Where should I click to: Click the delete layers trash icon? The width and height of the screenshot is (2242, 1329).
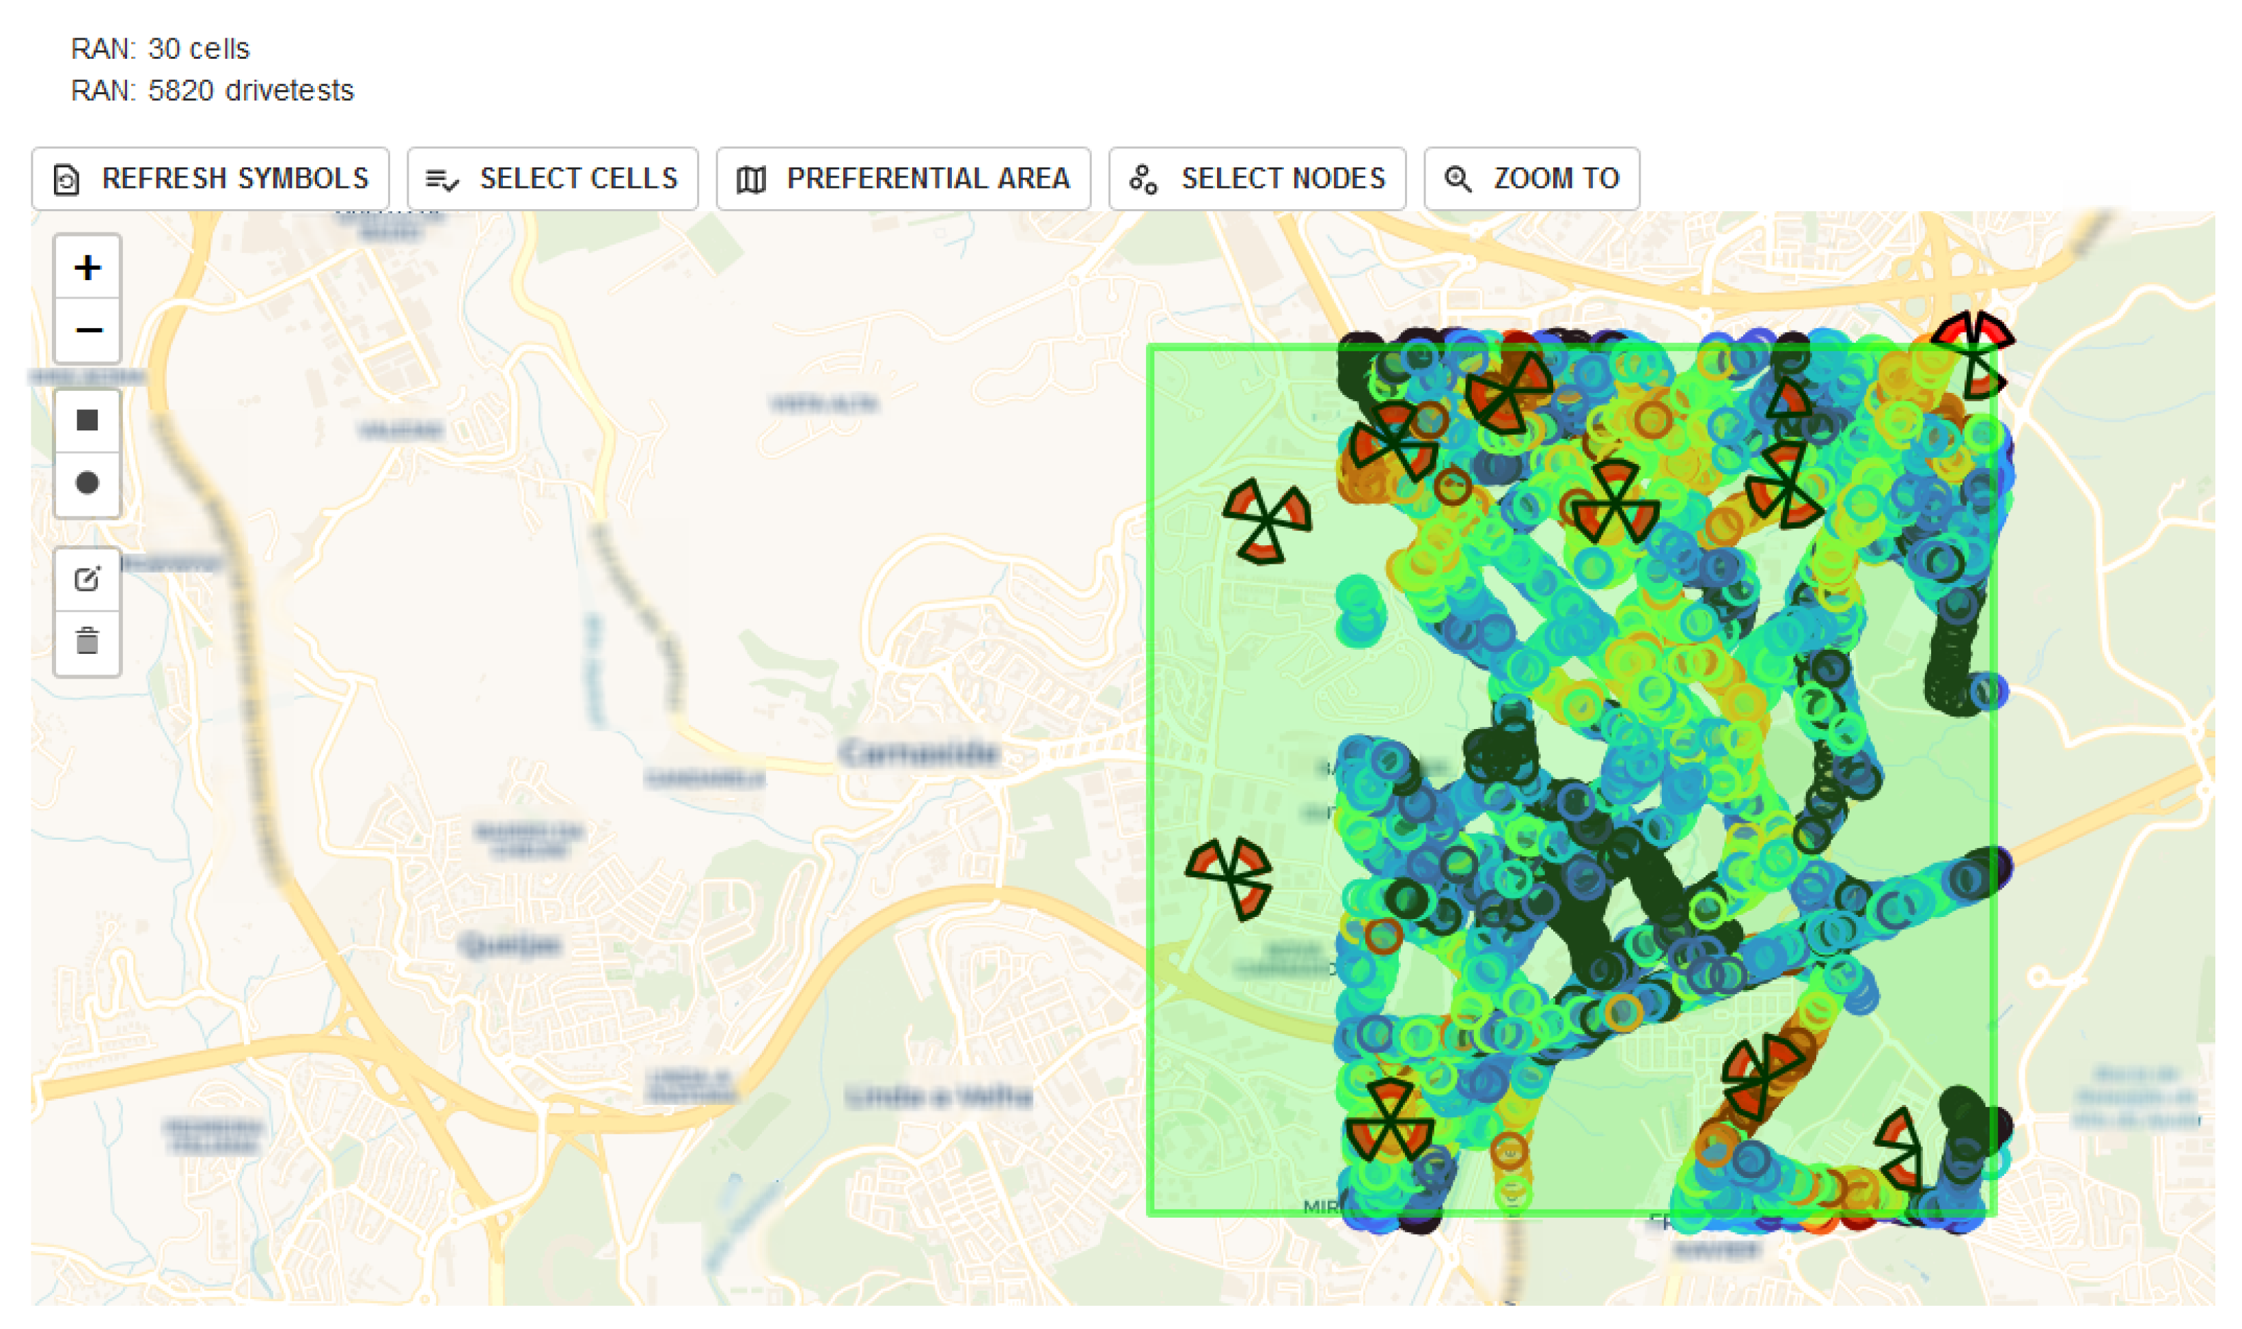pos(87,642)
